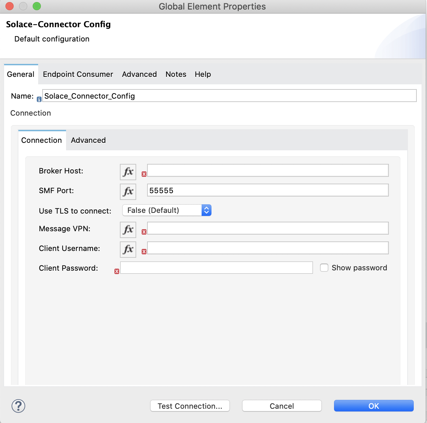The height and width of the screenshot is (423, 427).
Task: Toggle fx expression mode for Message VPN
Action: [128, 230]
